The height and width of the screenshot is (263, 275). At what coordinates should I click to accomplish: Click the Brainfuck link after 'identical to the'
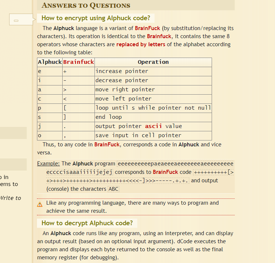tap(159, 36)
